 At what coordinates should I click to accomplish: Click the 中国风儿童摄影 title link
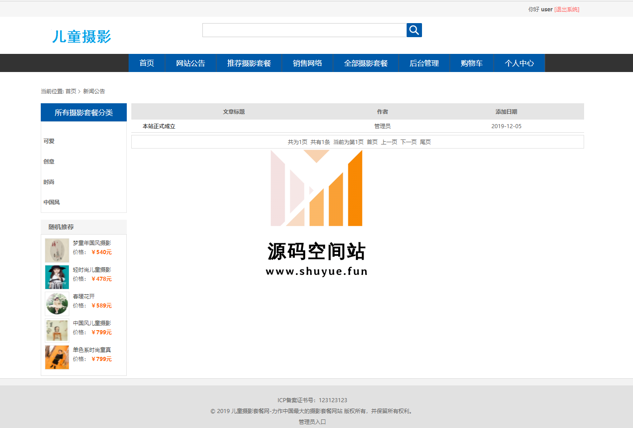pyautogui.click(x=92, y=323)
